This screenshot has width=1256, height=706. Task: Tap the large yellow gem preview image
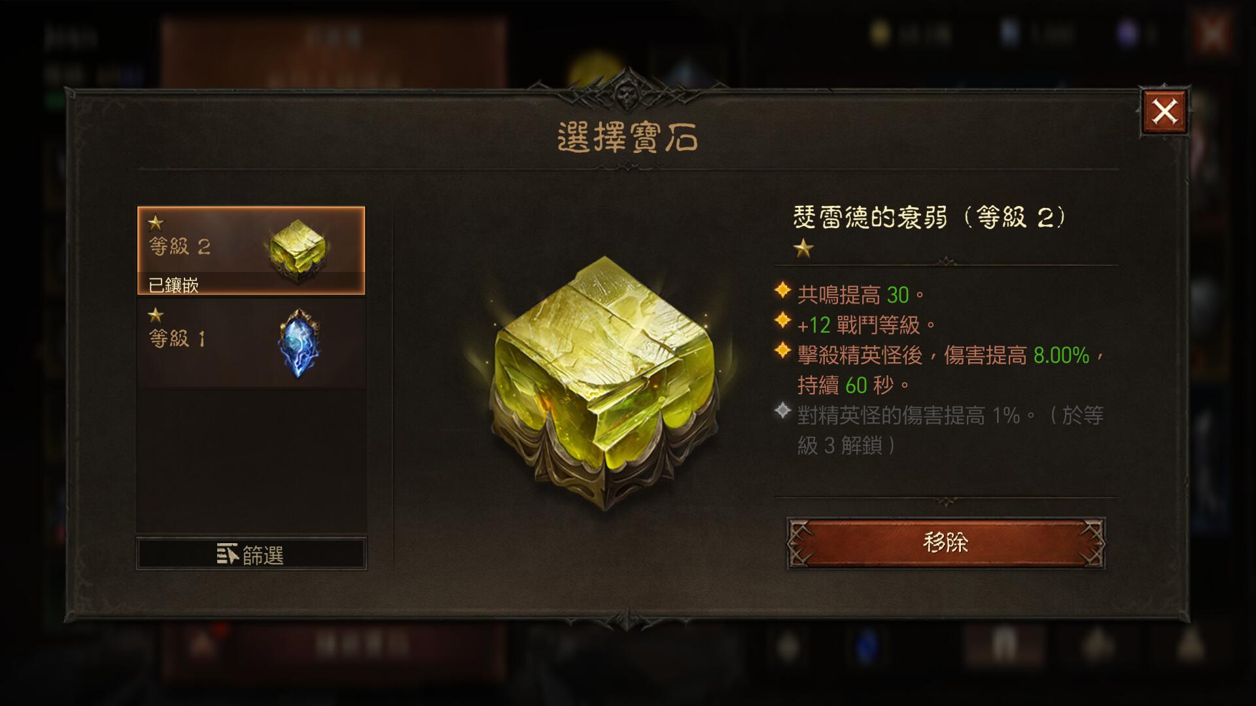click(604, 382)
